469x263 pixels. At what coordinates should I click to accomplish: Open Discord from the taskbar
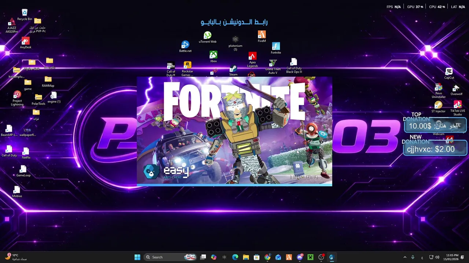(300, 257)
